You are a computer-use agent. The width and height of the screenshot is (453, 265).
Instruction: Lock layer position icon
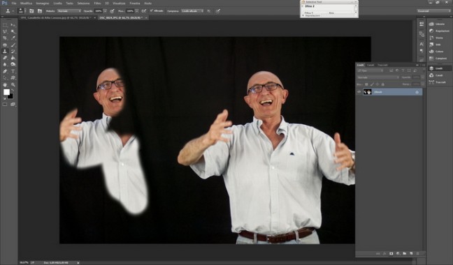click(377, 84)
